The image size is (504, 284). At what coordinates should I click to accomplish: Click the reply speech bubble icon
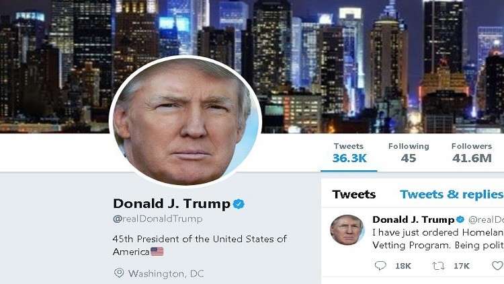click(380, 266)
